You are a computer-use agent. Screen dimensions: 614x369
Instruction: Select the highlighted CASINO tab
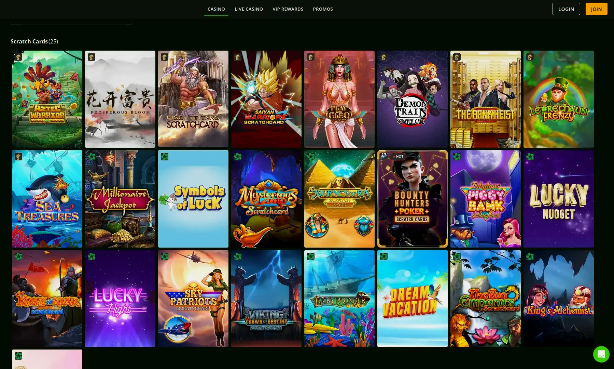click(x=216, y=9)
